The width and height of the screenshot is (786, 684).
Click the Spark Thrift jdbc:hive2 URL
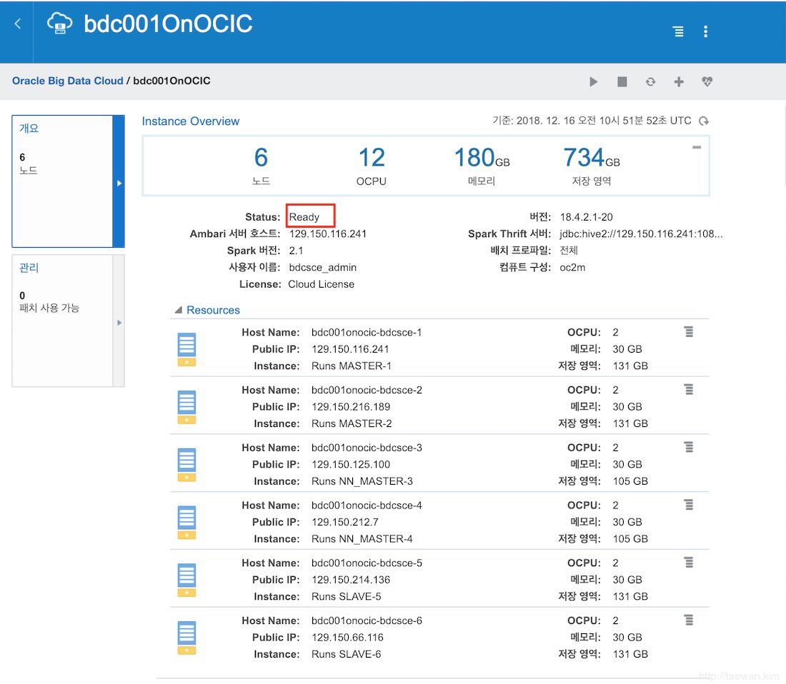click(641, 234)
